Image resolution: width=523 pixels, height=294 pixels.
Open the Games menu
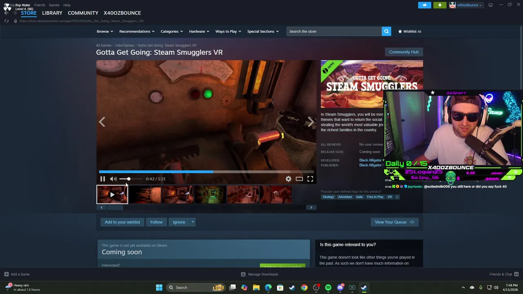[54, 5]
